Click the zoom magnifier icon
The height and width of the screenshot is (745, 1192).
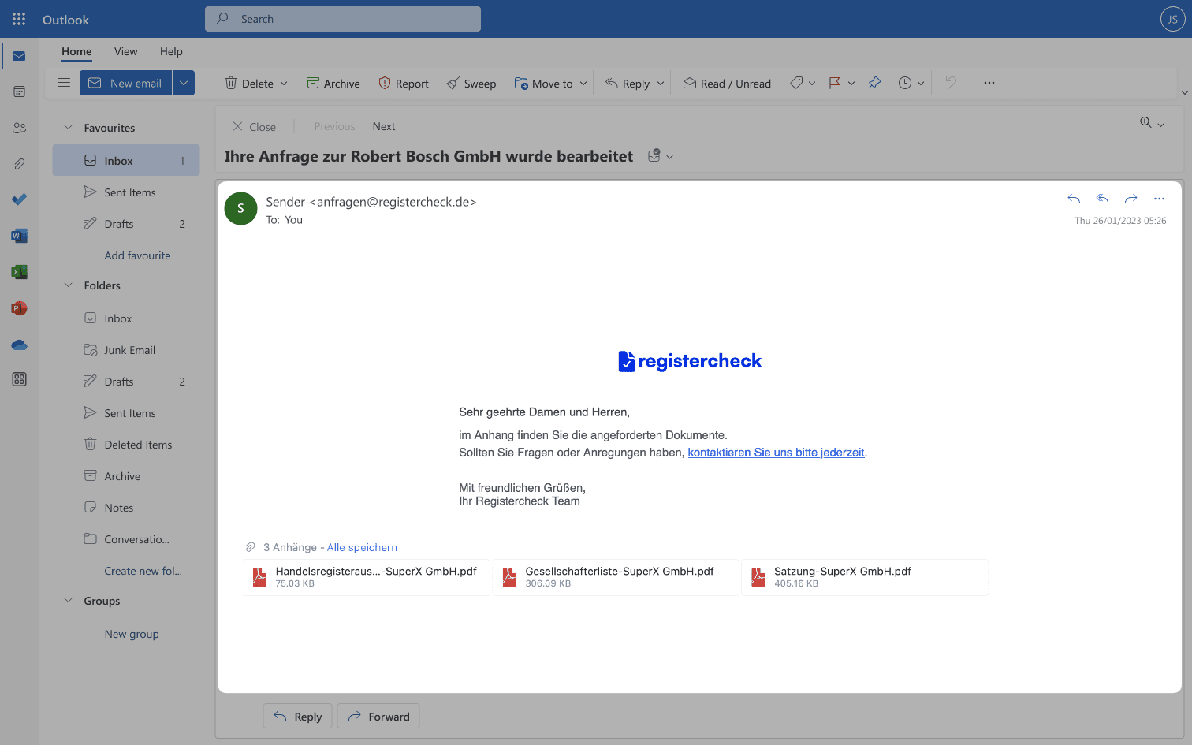pos(1145,122)
